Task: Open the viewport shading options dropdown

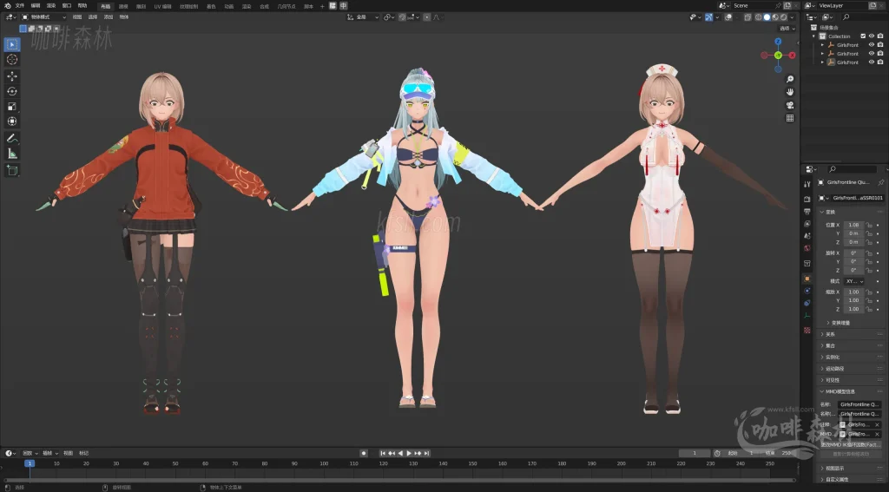Action: coord(792,17)
